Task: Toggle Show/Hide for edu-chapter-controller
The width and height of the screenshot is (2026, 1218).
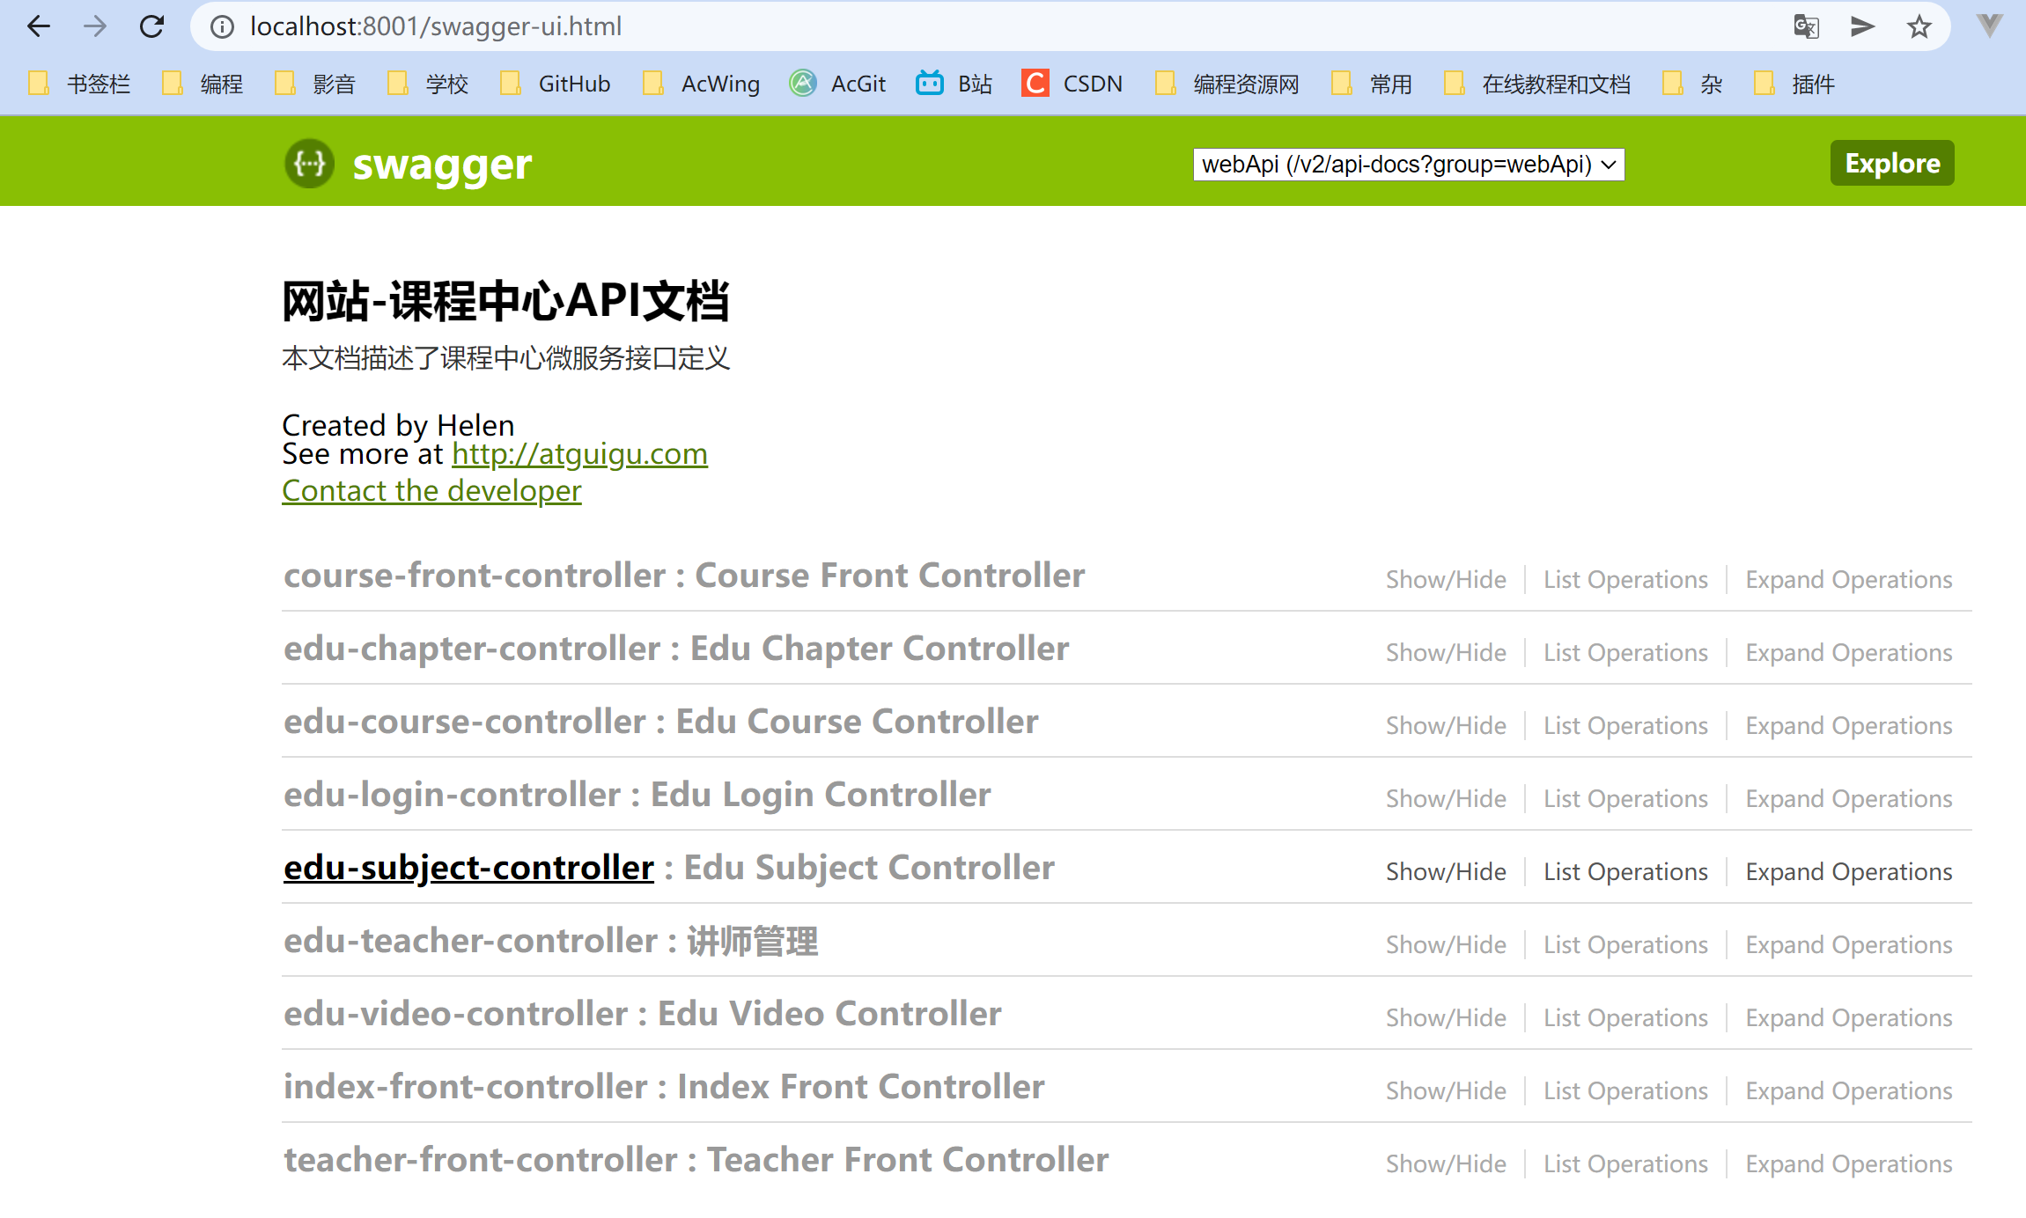Action: 1446,653
